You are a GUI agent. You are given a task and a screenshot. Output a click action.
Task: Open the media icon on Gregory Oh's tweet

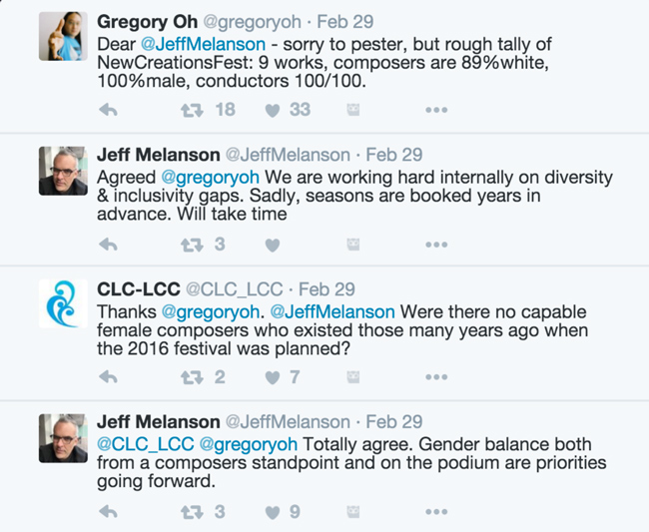[353, 110]
